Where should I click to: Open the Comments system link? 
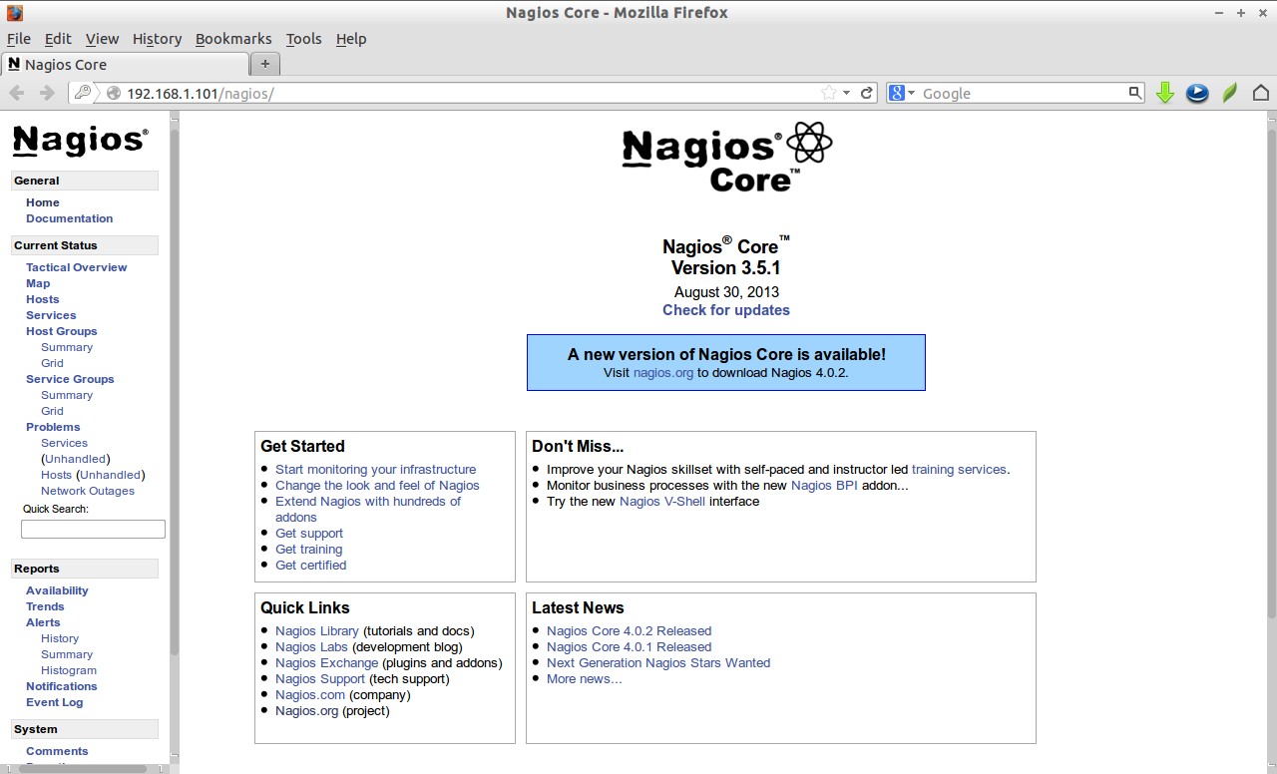57,751
